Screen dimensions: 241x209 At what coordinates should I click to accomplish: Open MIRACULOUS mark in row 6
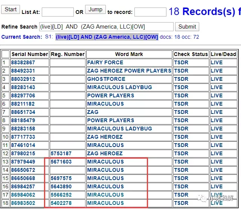coord(105,104)
